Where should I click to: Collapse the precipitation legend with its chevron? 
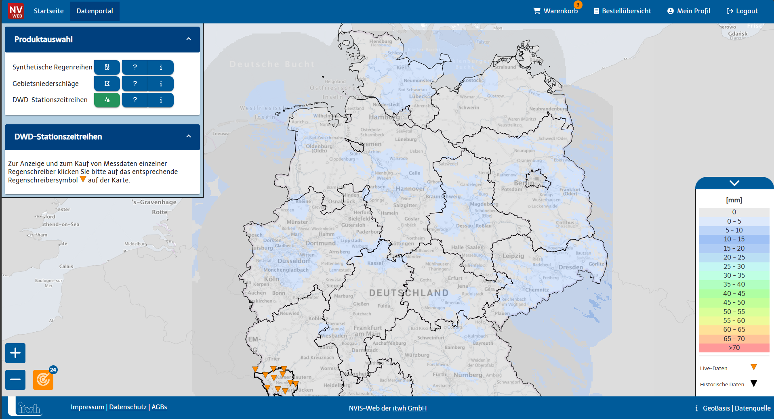[734, 182]
